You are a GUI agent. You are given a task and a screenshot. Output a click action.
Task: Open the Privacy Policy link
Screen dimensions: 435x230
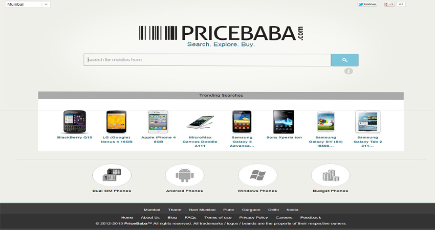click(253, 218)
